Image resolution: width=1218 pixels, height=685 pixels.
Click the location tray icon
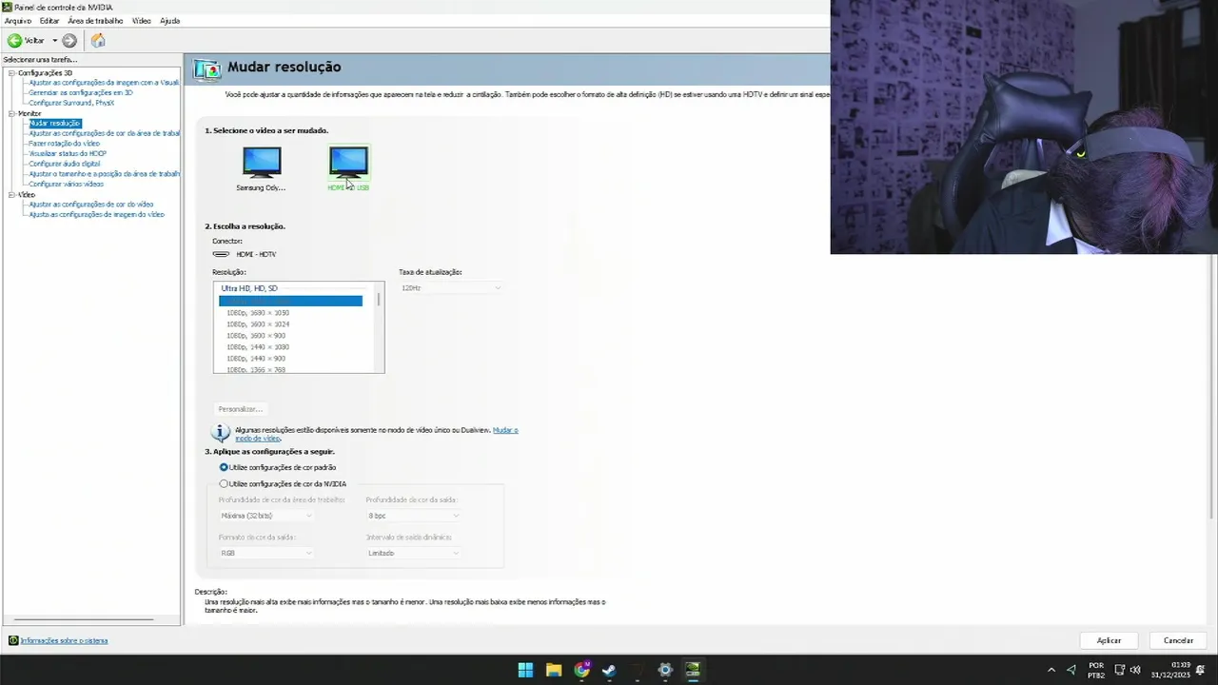point(1071,670)
